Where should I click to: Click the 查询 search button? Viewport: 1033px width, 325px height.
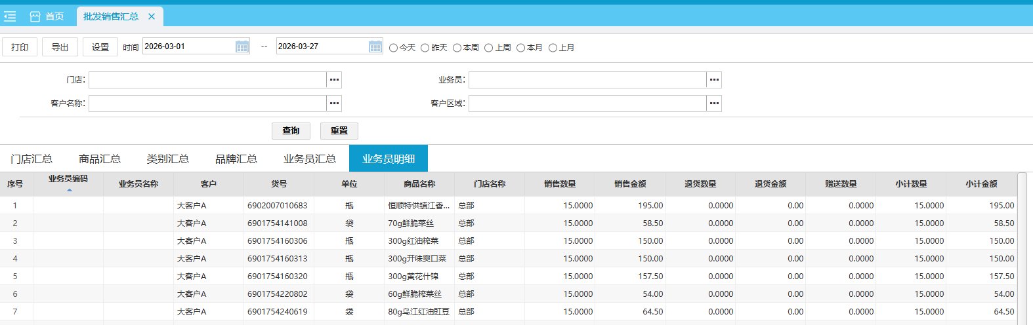pos(291,131)
